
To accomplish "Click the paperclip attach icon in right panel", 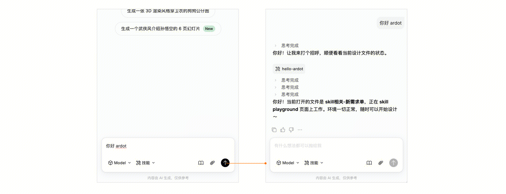I will (381, 163).
